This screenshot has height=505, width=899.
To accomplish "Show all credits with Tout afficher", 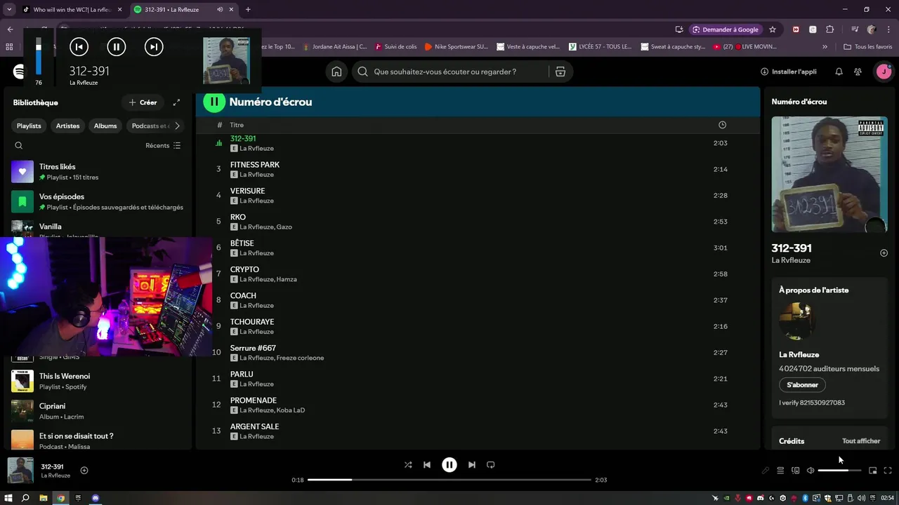I will click(x=861, y=441).
